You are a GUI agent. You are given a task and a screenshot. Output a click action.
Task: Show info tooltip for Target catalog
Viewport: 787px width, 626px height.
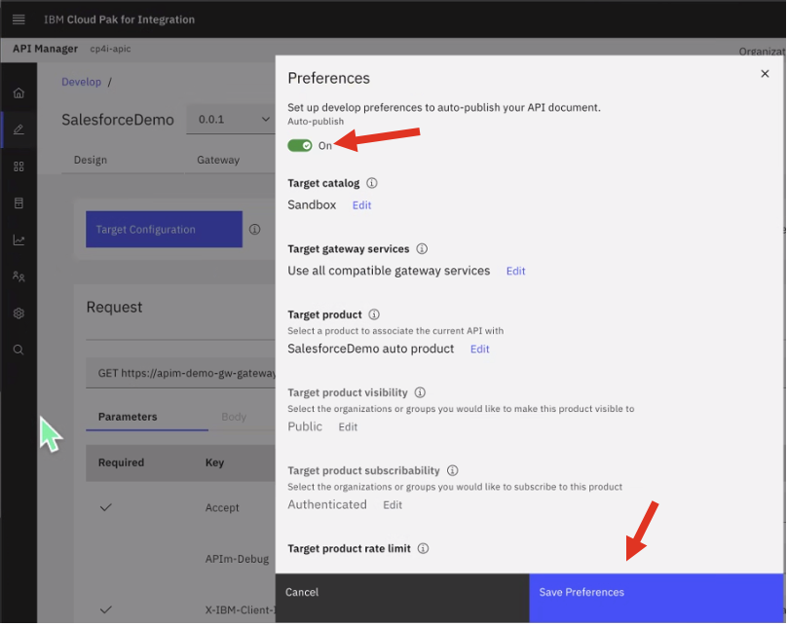371,183
